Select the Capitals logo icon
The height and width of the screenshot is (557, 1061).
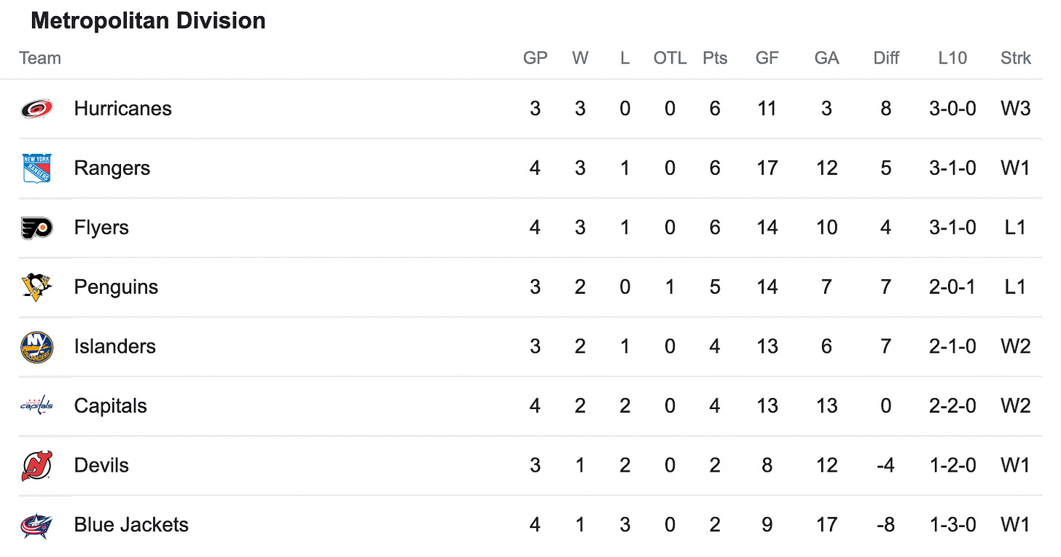pyautogui.click(x=36, y=406)
